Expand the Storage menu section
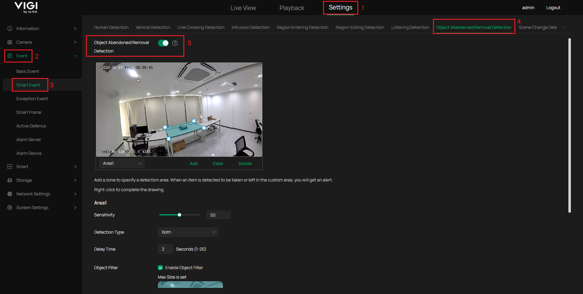Screen dimensions: 583x294 [75, 180]
